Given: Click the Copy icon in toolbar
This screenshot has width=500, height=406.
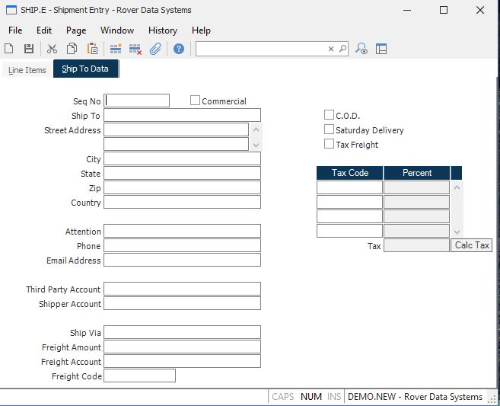Looking at the screenshot, I should [72, 49].
